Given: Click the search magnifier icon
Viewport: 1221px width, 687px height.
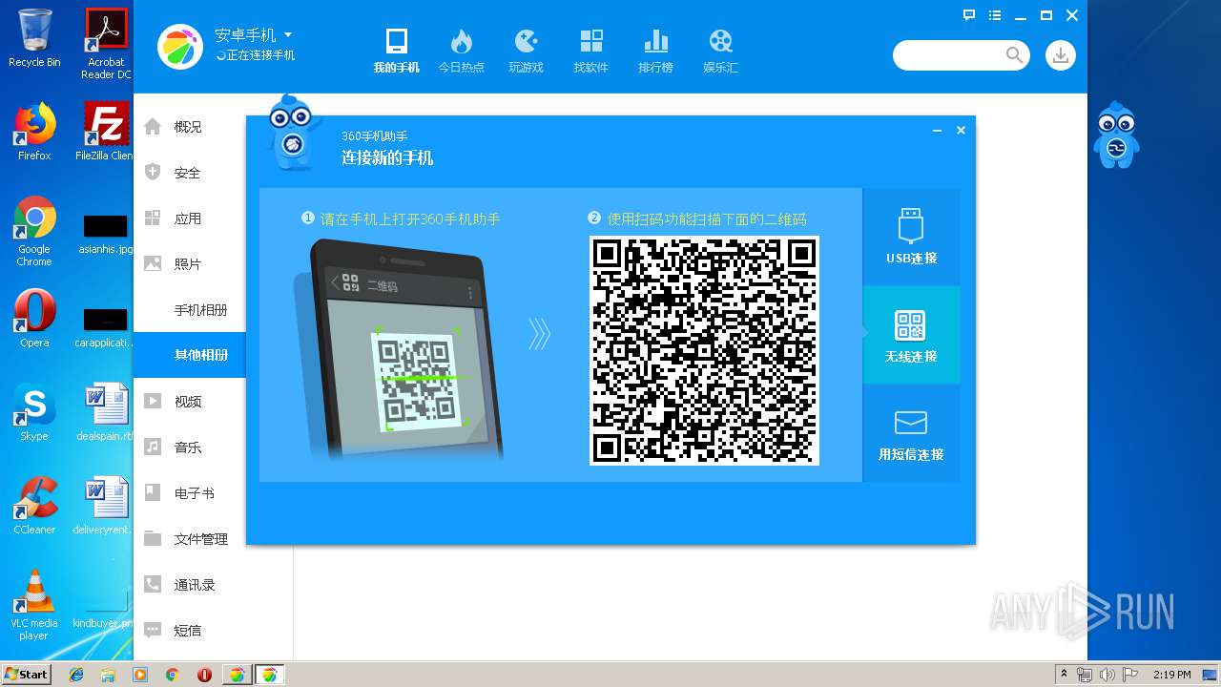Looking at the screenshot, I should pyautogui.click(x=1014, y=55).
